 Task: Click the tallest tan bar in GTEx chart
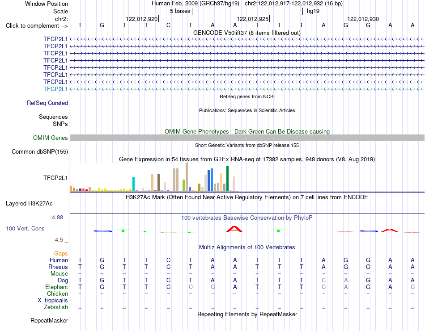point(187,177)
